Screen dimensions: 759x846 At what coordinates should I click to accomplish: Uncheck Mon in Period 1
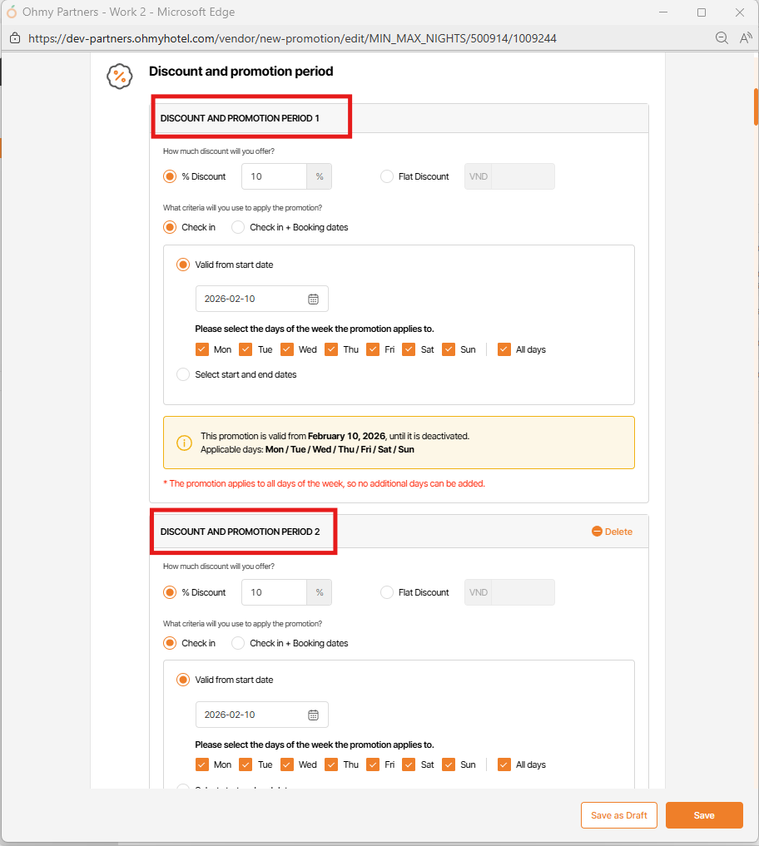click(x=202, y=349)
